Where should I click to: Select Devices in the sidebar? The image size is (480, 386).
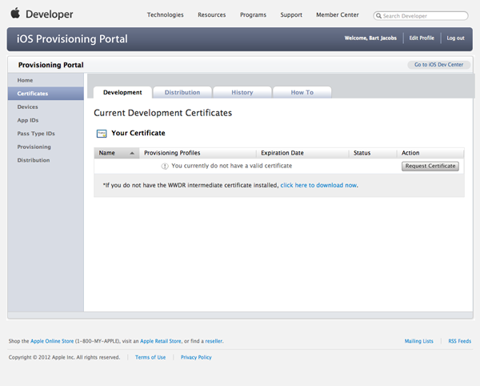(x=46, y=107)
